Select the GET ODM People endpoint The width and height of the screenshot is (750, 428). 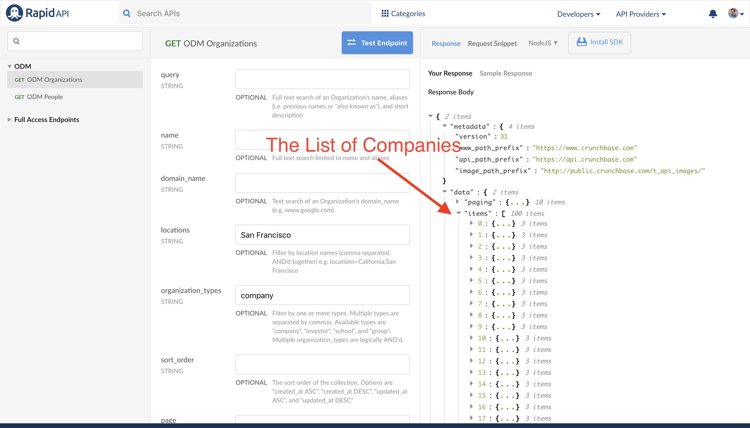tap(45, 97)
